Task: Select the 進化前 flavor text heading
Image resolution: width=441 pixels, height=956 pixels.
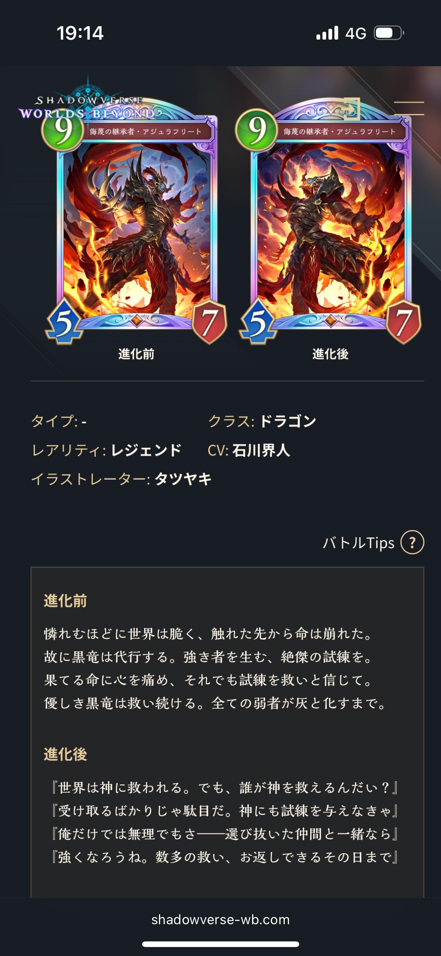Action: (65, 601)
